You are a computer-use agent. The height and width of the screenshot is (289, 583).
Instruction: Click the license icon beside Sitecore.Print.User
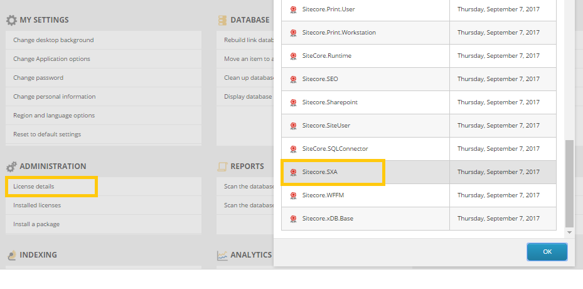point(293,9)
